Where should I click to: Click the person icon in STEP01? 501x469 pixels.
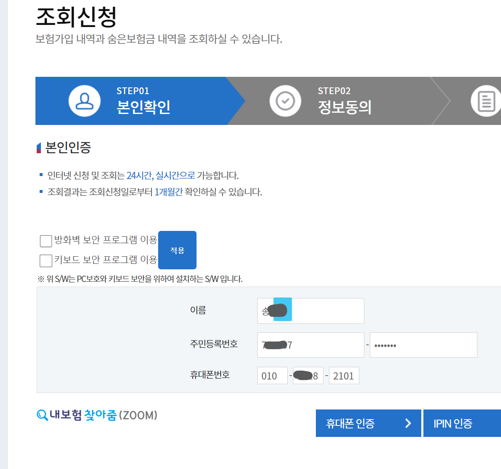coord(84,101)
